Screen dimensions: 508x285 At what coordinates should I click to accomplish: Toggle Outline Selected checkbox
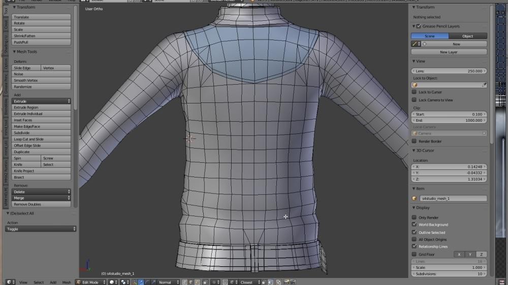point(414,232)
